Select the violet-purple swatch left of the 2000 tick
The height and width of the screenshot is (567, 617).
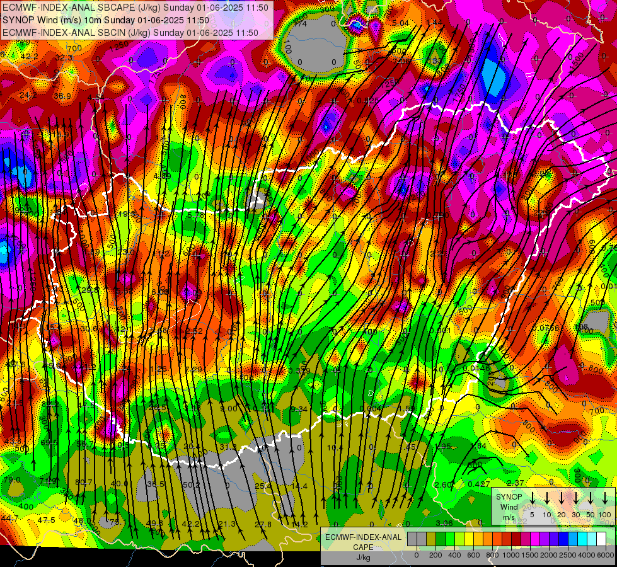click(x=544, y=539)
